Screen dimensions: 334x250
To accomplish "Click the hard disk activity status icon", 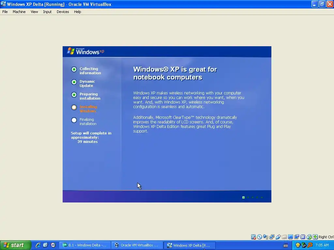I will 253,237.
